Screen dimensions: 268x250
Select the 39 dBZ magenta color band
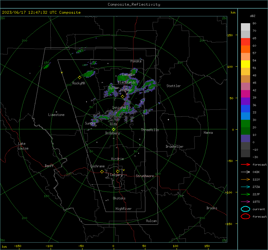[x=245, y=94]
